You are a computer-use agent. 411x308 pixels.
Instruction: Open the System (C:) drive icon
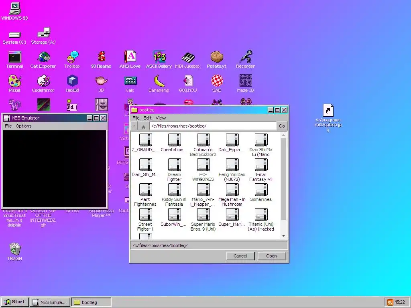click(15, 38)
